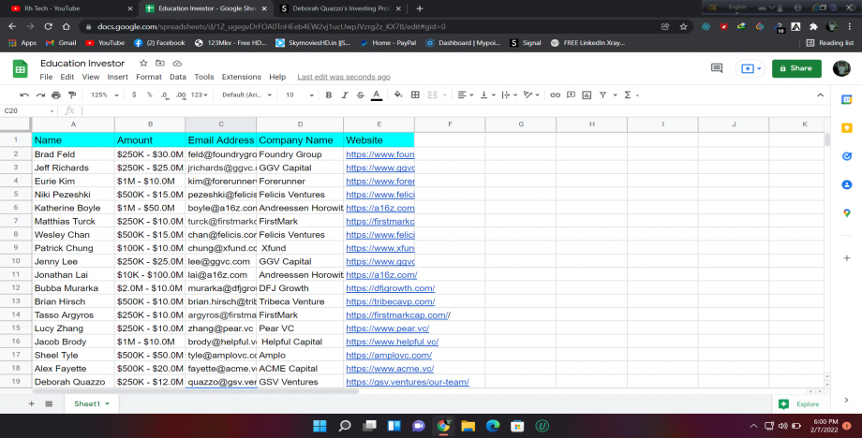Click the paint format icon
Screen dimensions: 862x438
[73, 95]
